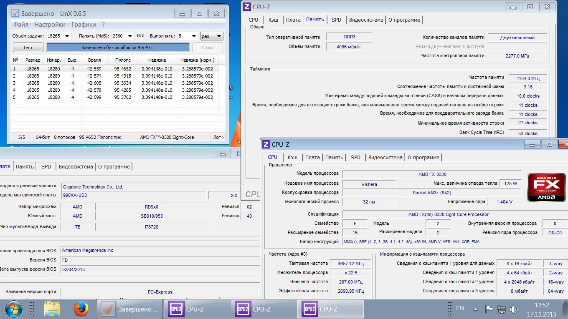Click the 1104.0 МГц memory frequency value

528,78
